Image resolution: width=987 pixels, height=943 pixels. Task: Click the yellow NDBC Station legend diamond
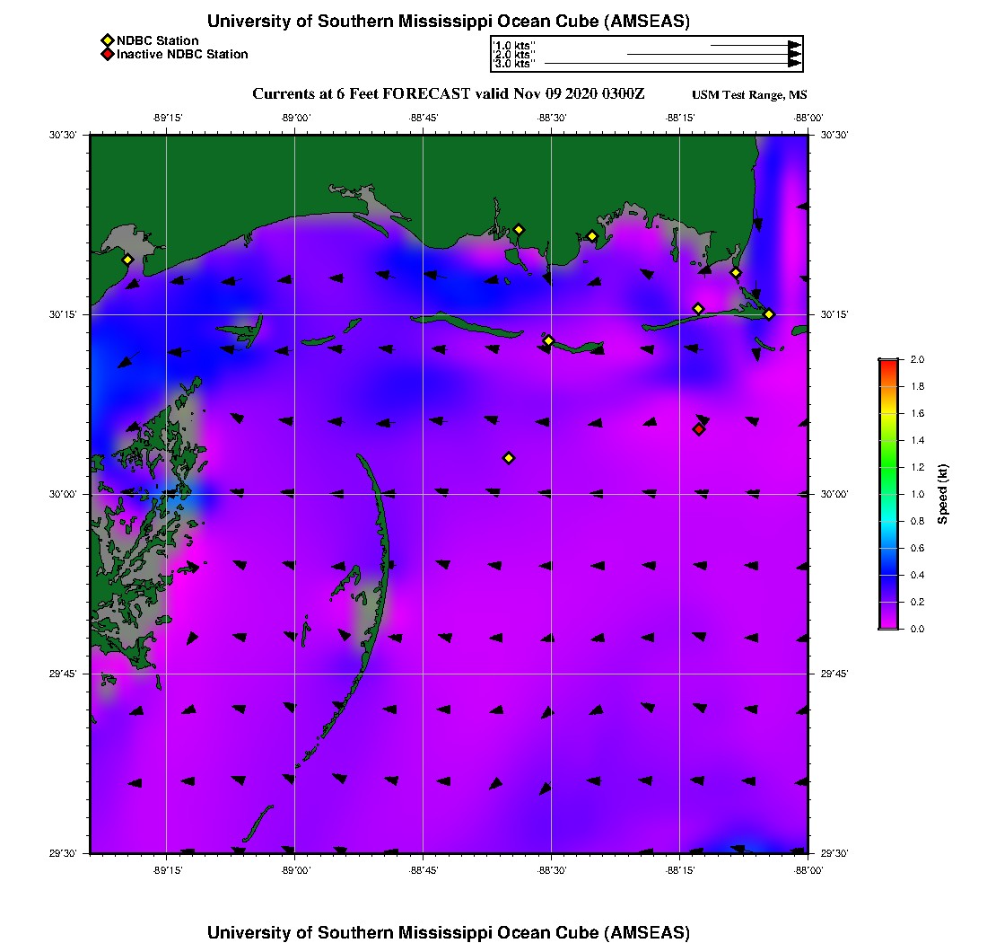(x=108, y=41)
